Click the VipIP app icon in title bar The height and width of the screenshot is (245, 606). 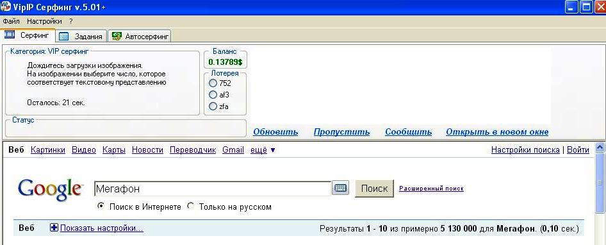[x=6, y=7]
